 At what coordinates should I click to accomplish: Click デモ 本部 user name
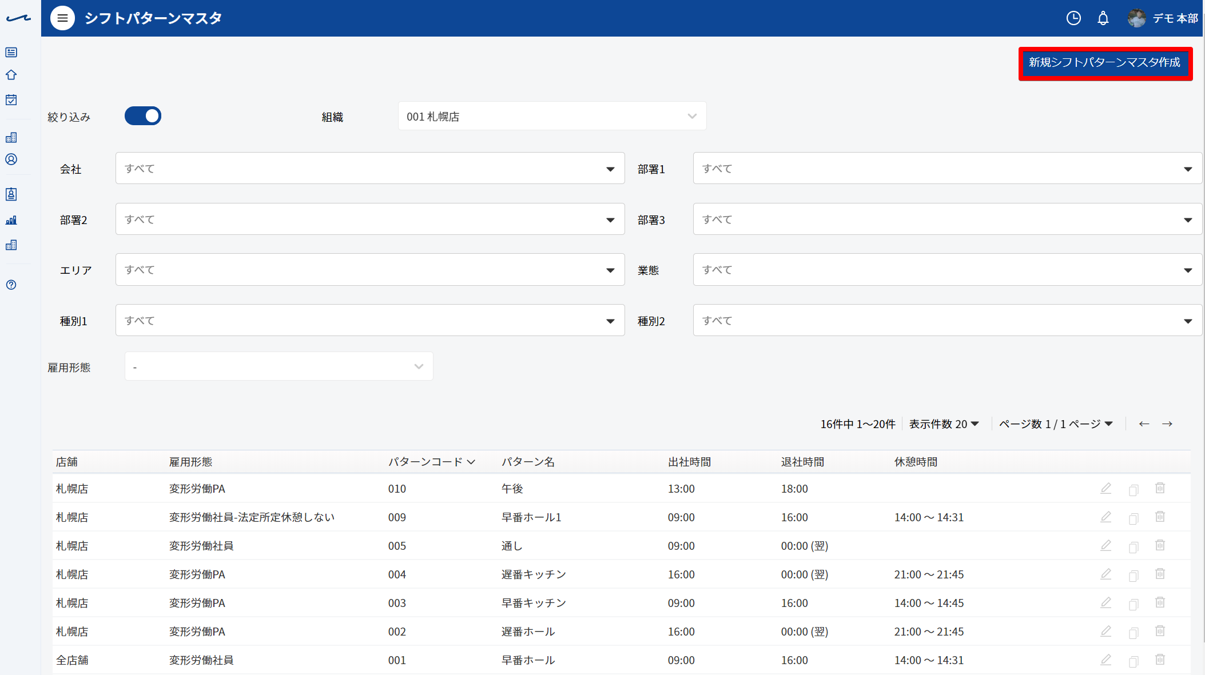point(1175,18)
